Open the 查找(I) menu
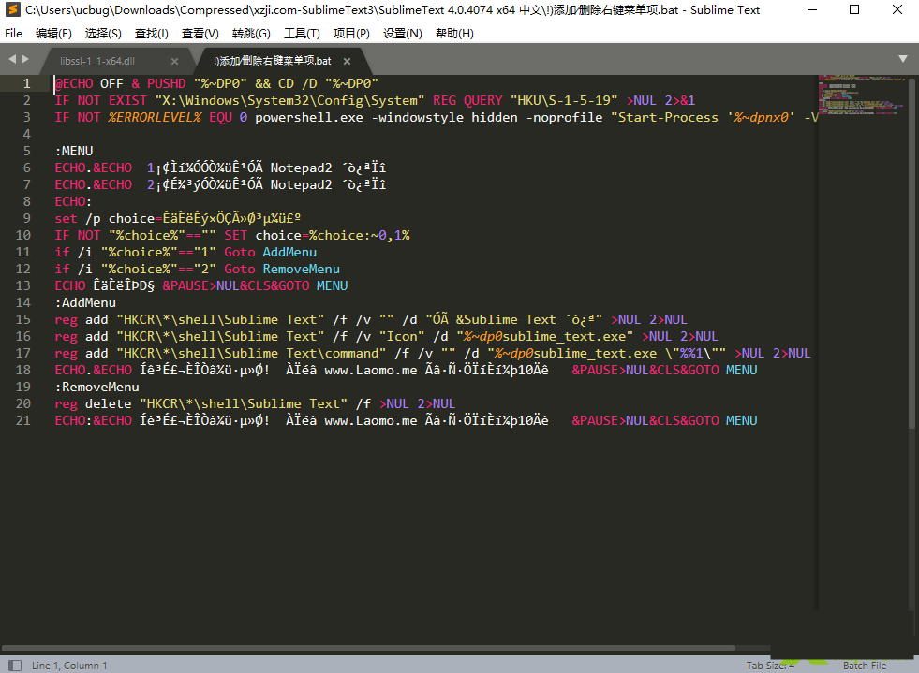 click(x=151, y=34)
